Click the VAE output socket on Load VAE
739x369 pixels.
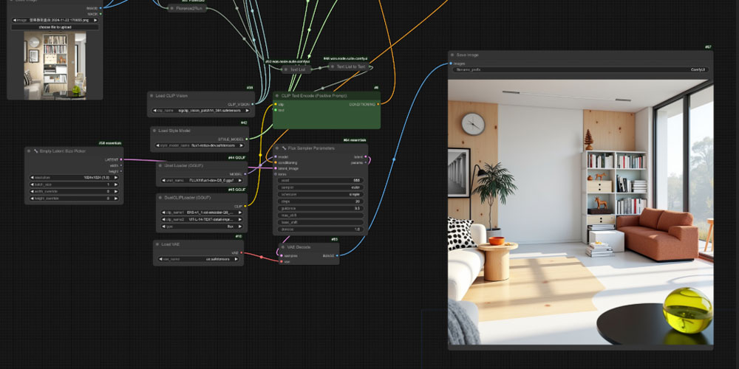coord(242,252)
